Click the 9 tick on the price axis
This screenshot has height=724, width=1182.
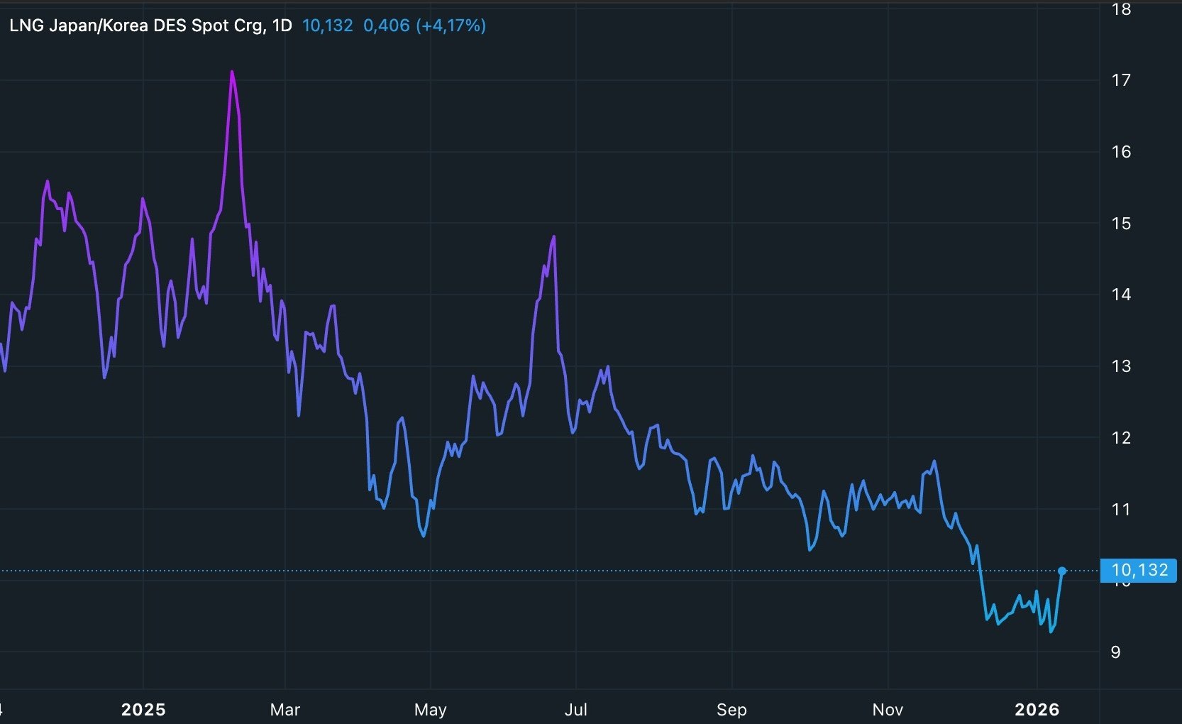[1116, 652]
